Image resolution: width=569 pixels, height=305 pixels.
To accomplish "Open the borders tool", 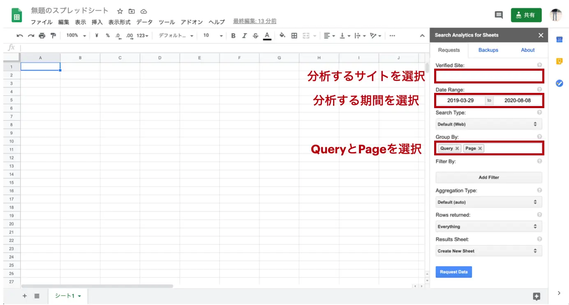I will click(x=294, y=36).
